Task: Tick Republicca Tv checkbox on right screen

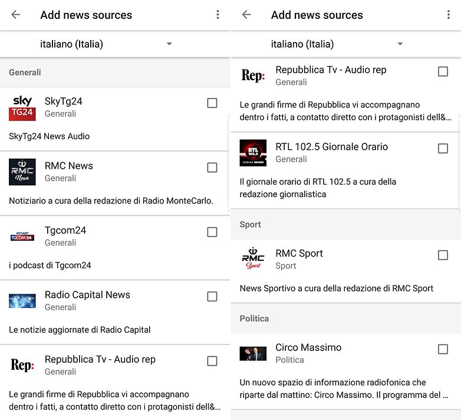Action: tap(443, 71)
